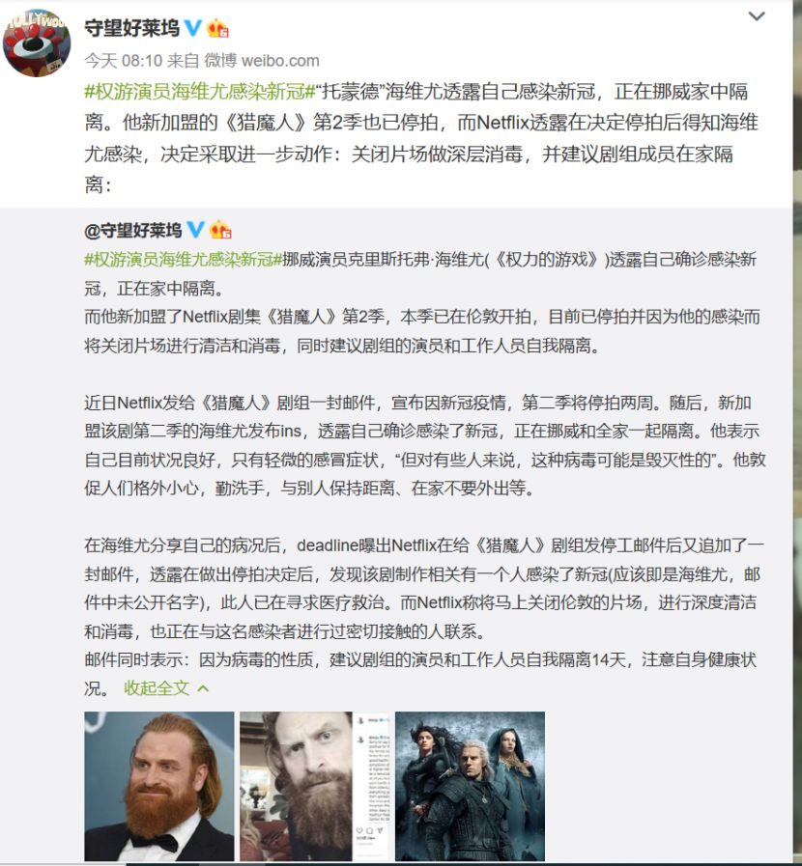View The Witcher poster thumbnail
Image resolution: width=802 pixels, height=866 pixels.
pos(470,786)
